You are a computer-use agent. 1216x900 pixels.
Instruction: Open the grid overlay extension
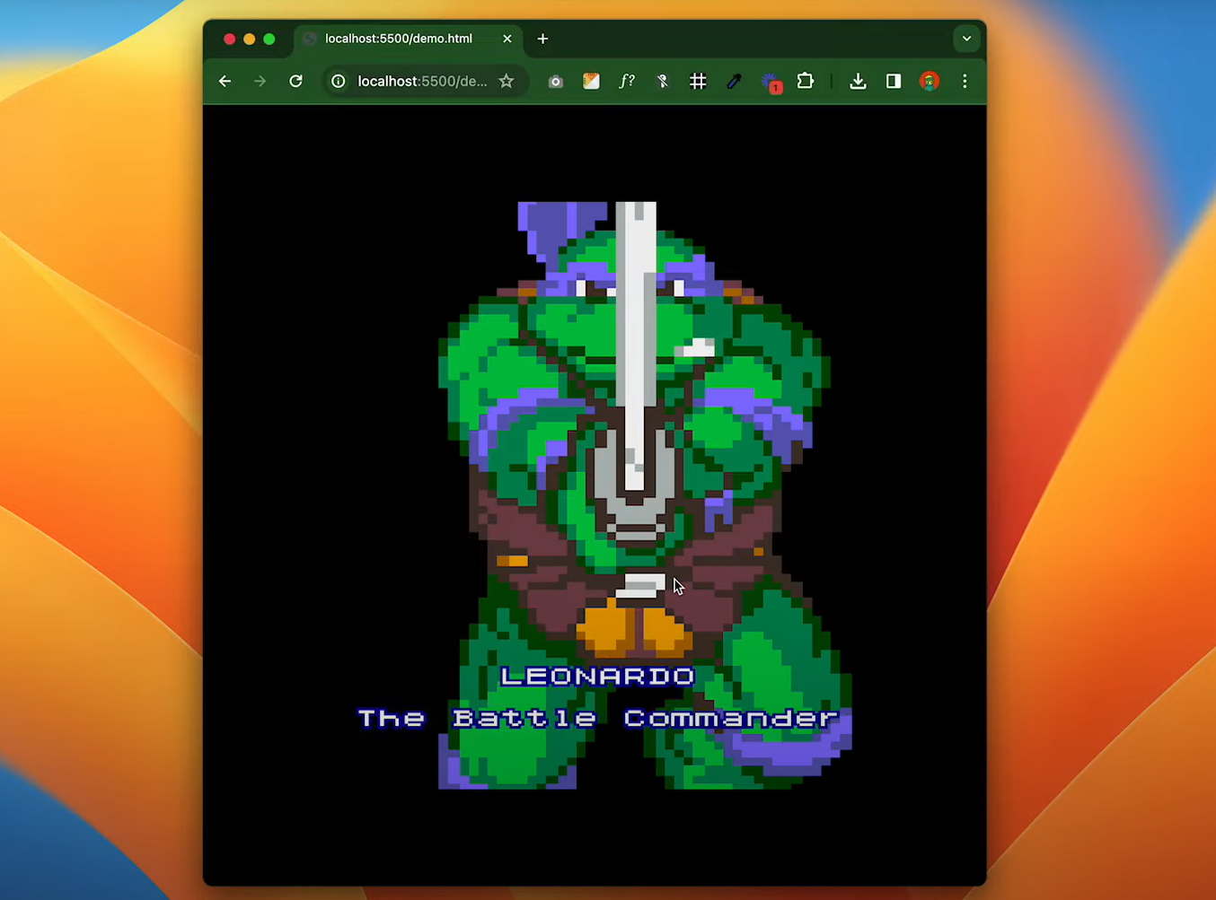698,82
